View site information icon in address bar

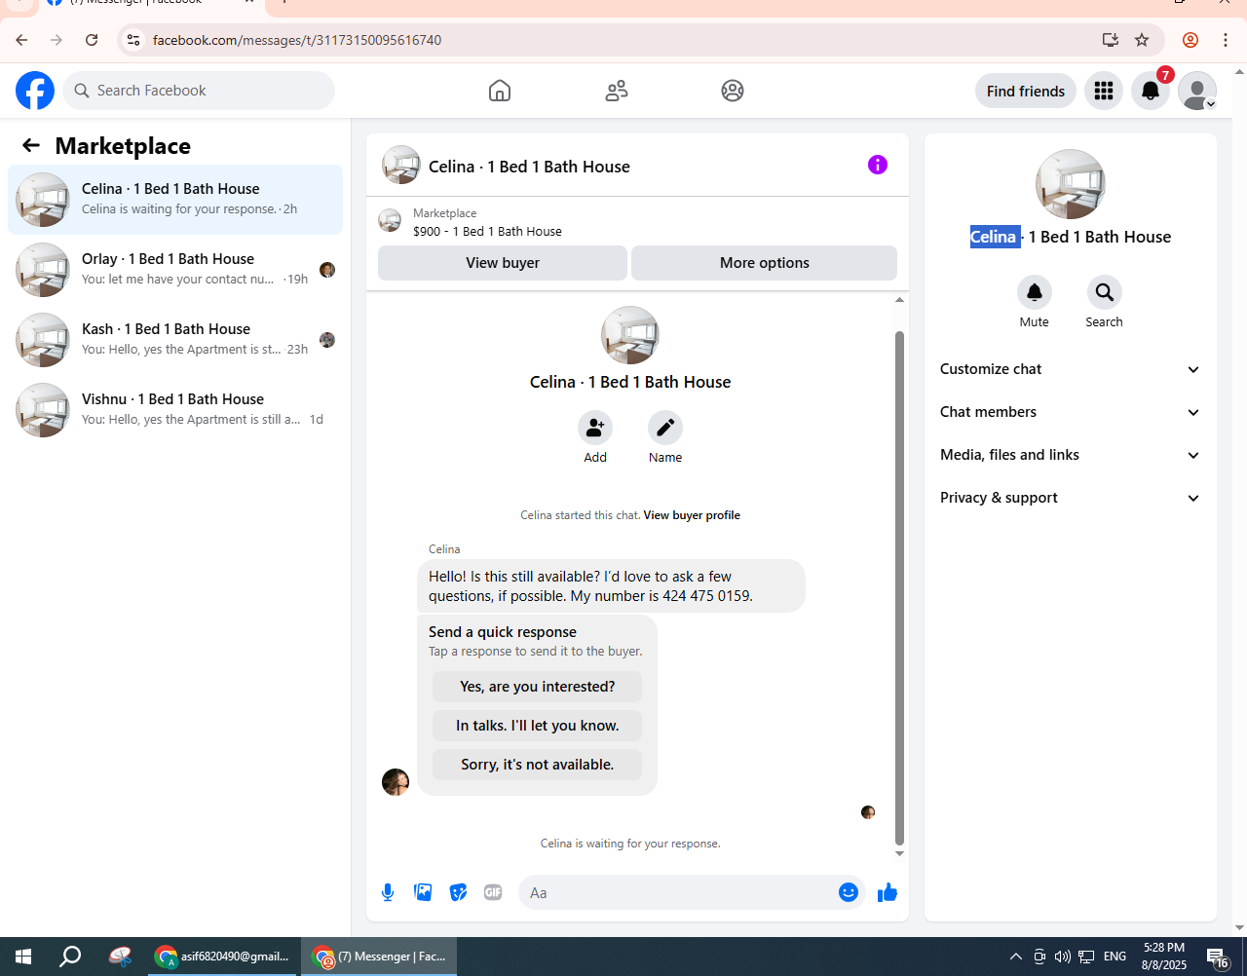pyautogui.click(x=133, y=40)
